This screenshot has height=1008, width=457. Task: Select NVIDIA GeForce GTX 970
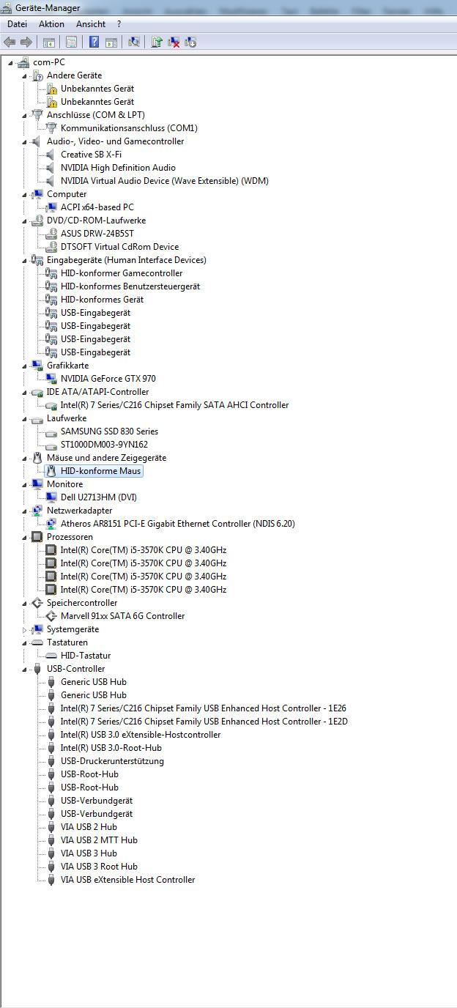[x=108, y=379]
